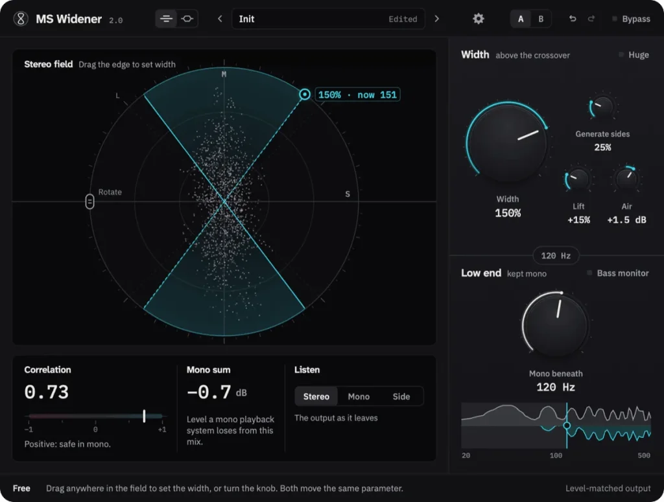Image resolution: width=664 pixels, height=502 pixels.
Task: Select state B
Action: coord(541,19)
